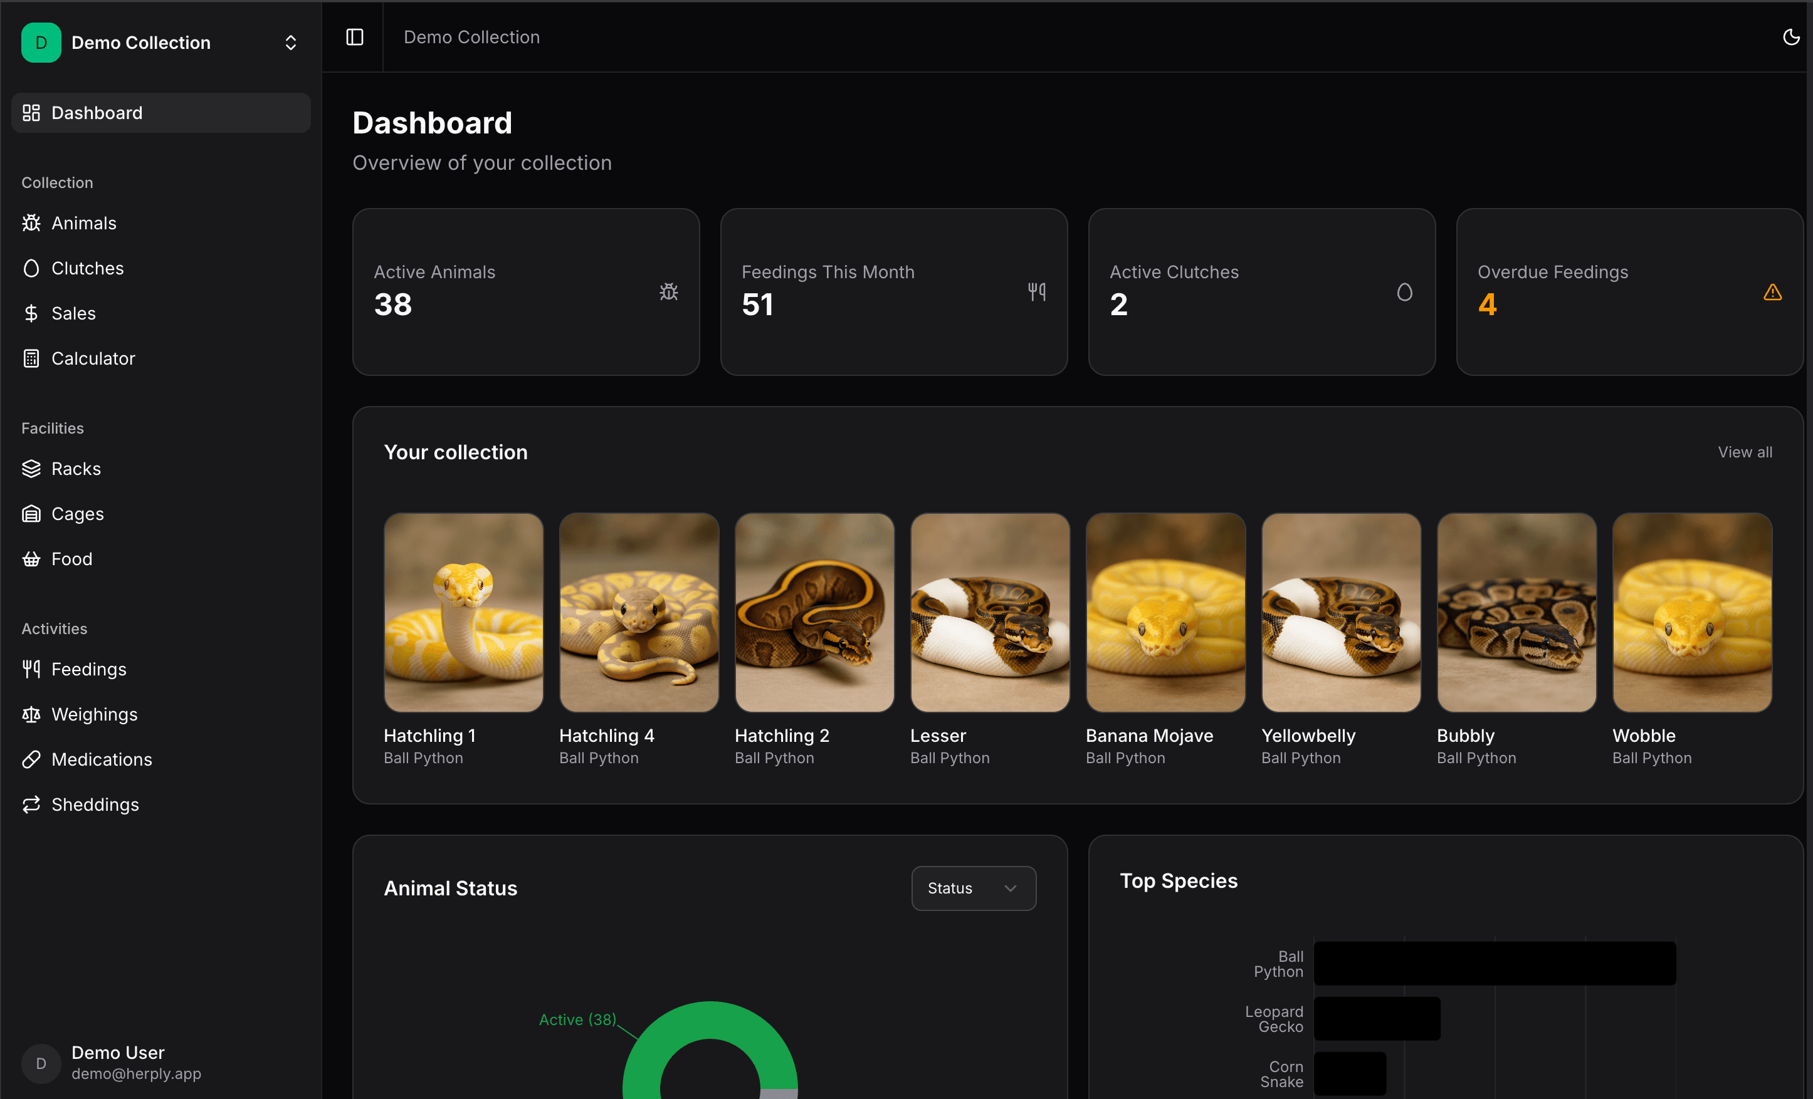Click the Weighings scale icon
1813x1099 pixels.
(31, 714)
